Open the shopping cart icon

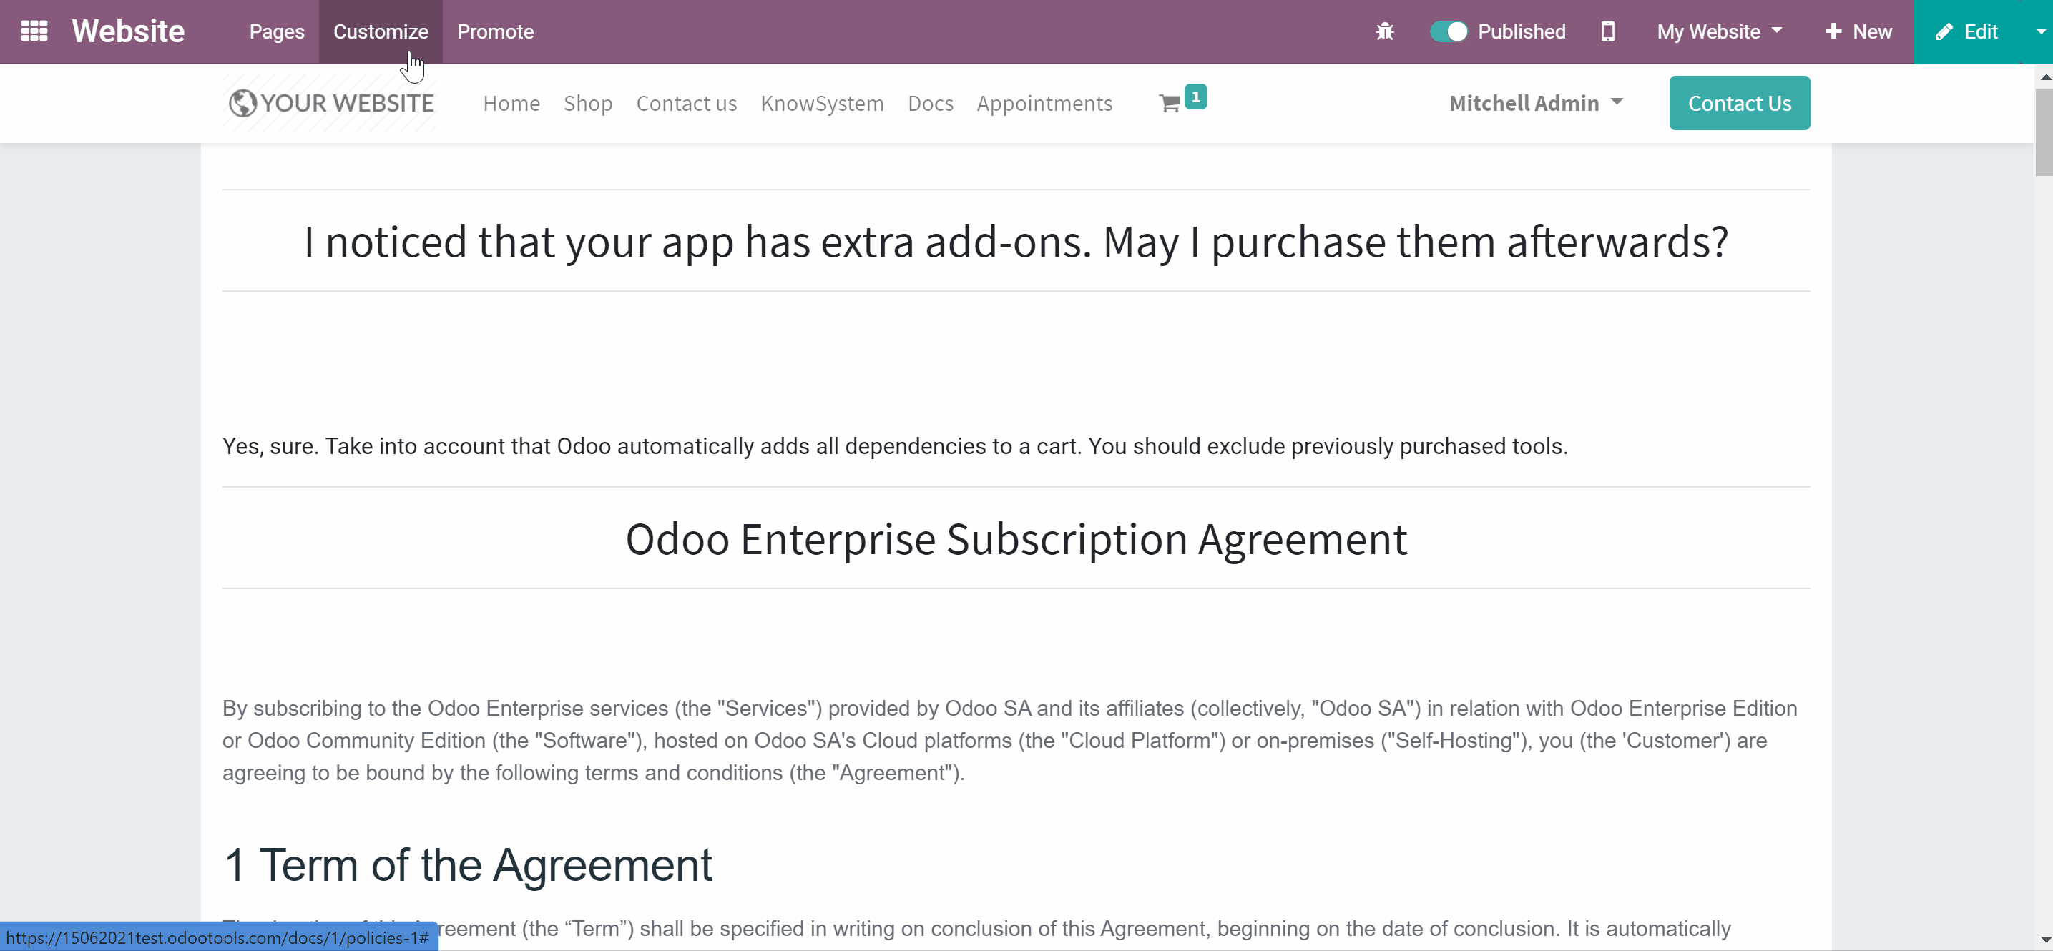[x=1169, y=104]
